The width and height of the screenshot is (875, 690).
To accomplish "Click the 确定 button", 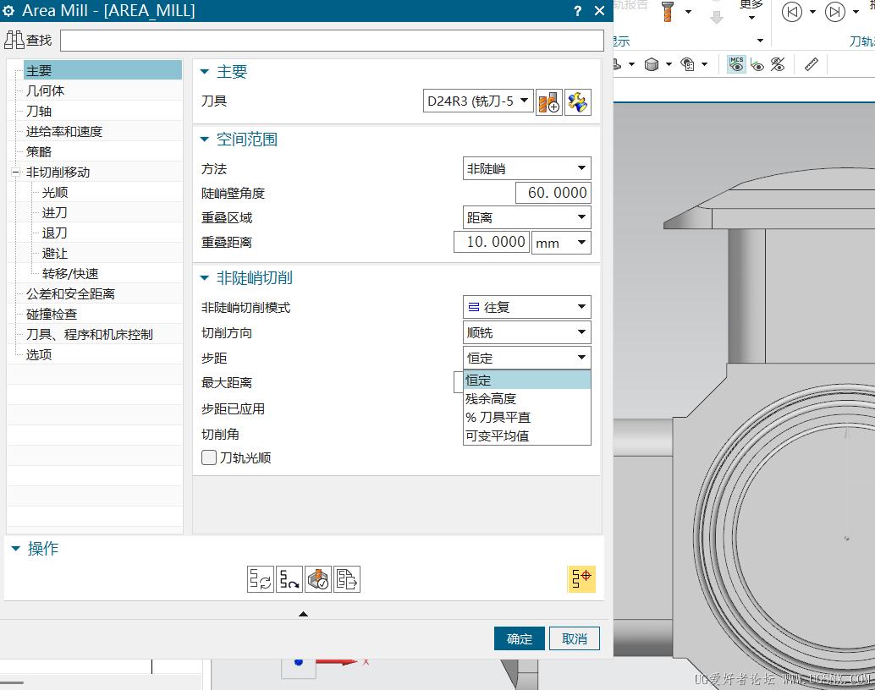I will click(x=519, y=638).
